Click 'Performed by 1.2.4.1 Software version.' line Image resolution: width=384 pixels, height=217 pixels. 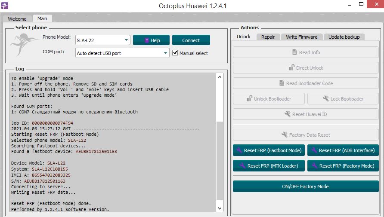pos(60,209)
